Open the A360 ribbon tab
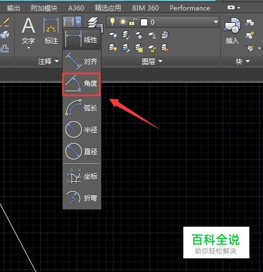The image size is (263, 272). 76,8
